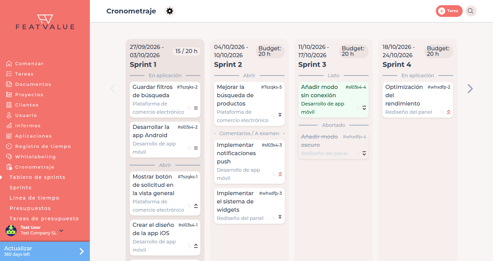Screen dimensions: 493x261
Task: Click the Actualizar upgrade banner
Action: [45, 251]
